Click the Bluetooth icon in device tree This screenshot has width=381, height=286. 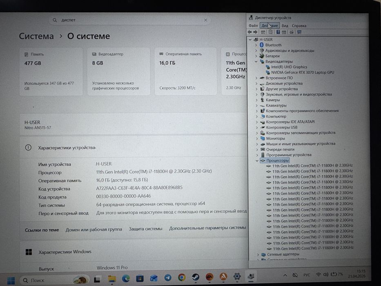coord(261,45)
